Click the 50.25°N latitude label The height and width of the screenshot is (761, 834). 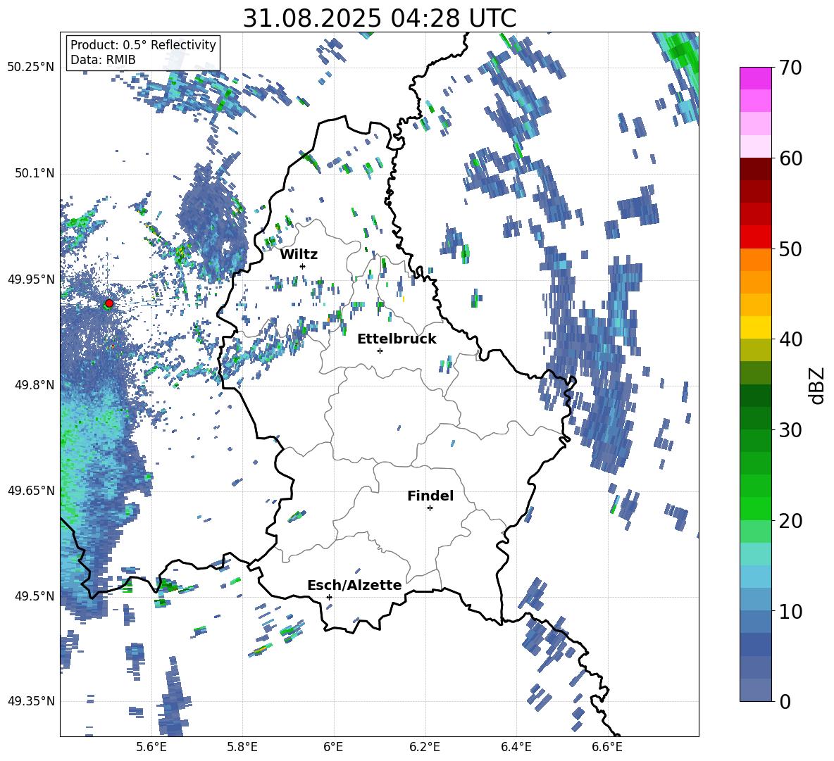pos(31,68)
